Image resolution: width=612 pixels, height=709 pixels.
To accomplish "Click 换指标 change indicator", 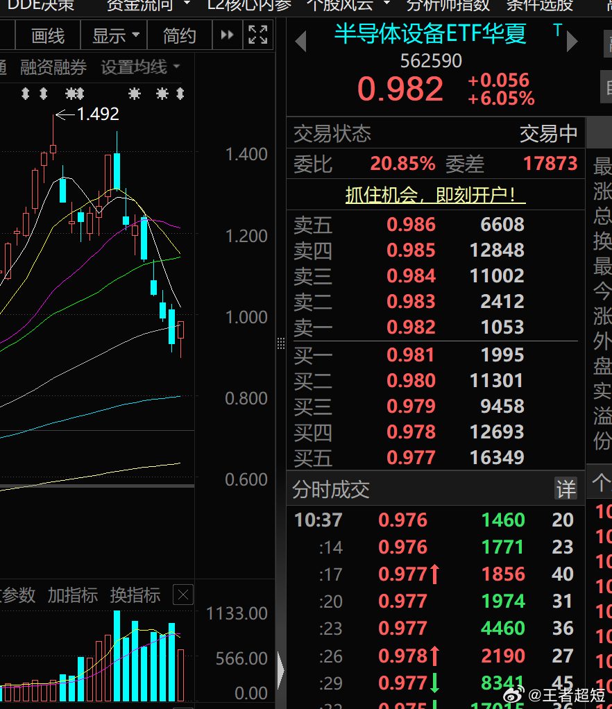I will (x=135, y=595).
